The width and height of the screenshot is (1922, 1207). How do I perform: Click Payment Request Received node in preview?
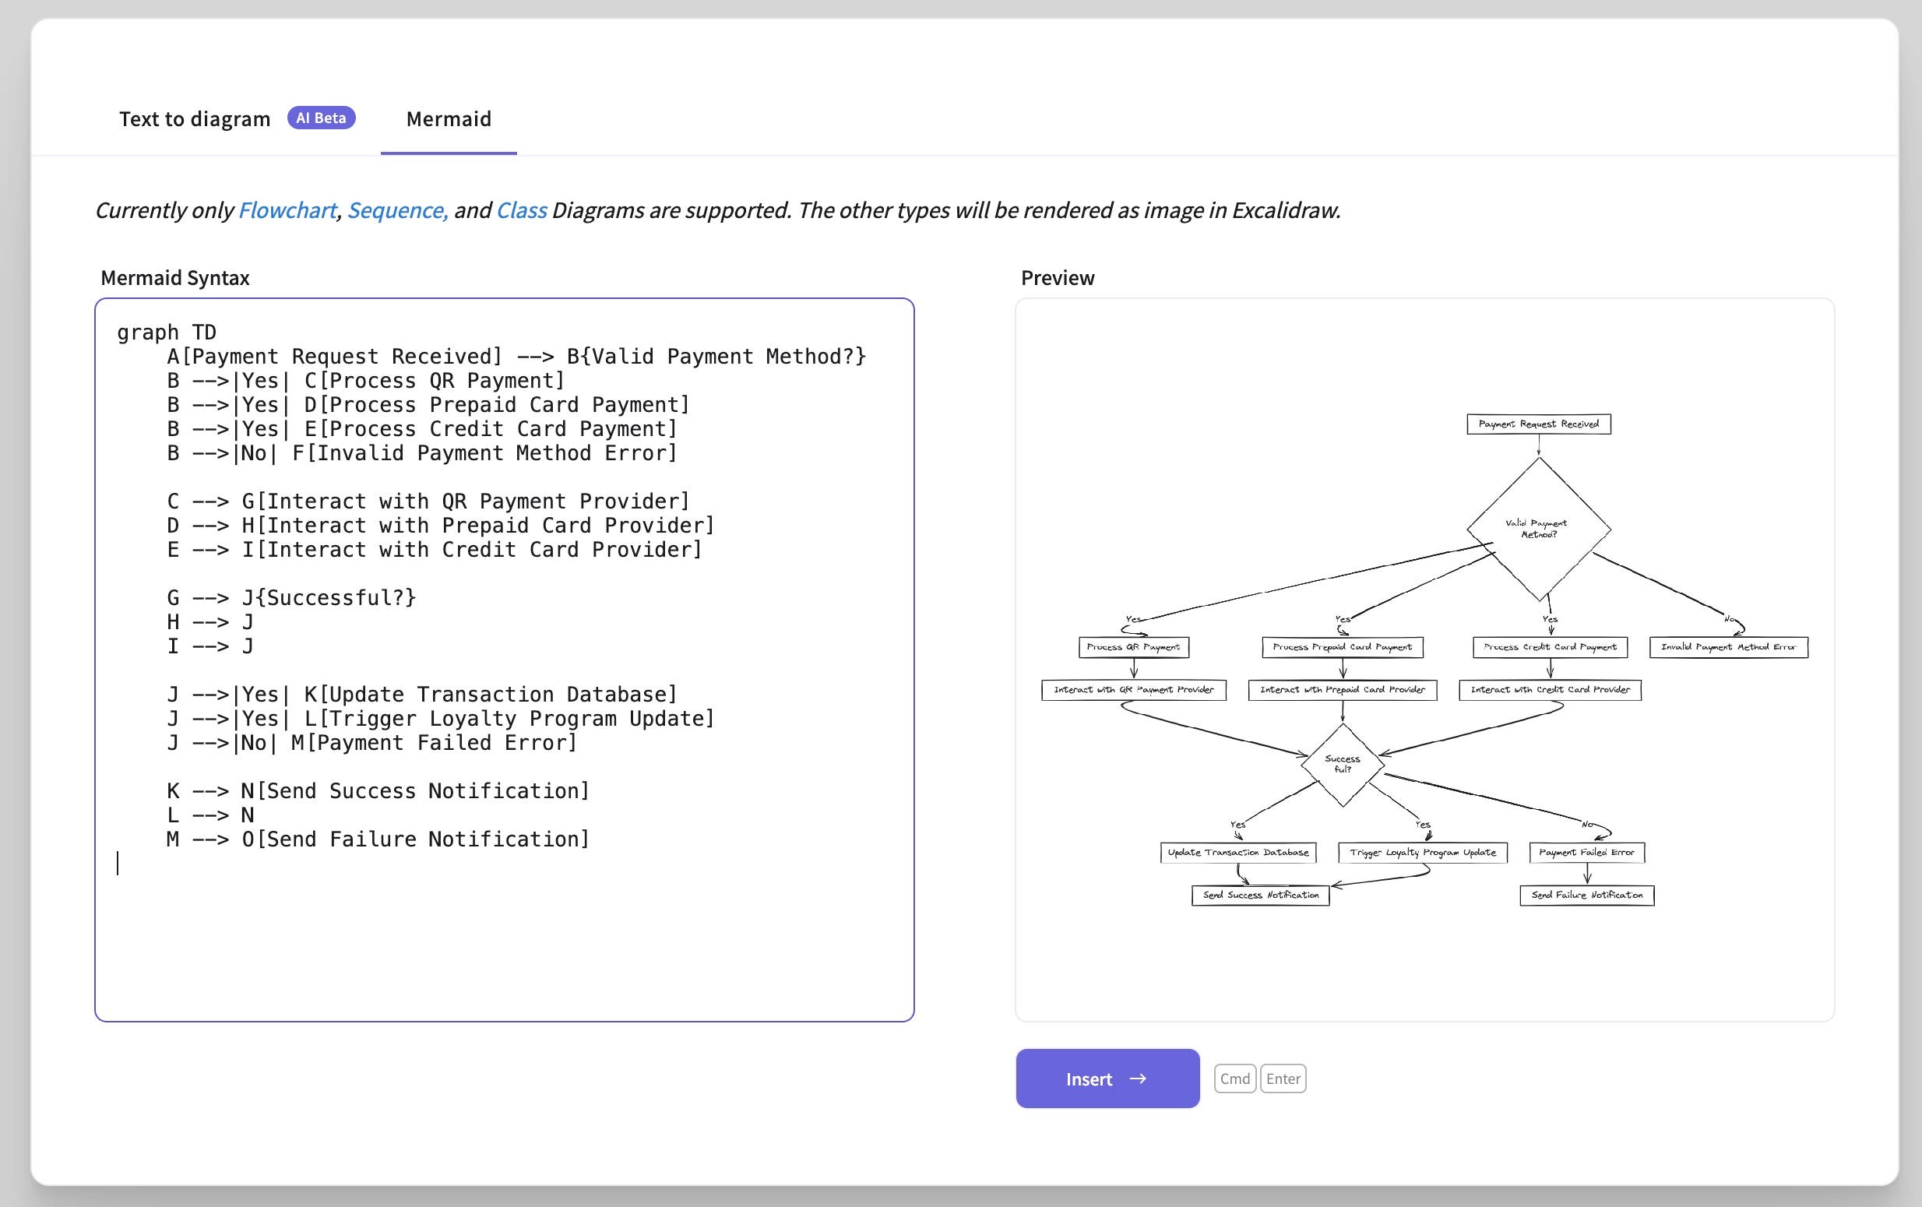[x=1538, y=424]
